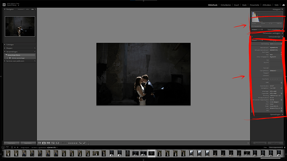Open the toolbar content options arrow
This screenshot has height=161, width=287.
click(248, 143)
